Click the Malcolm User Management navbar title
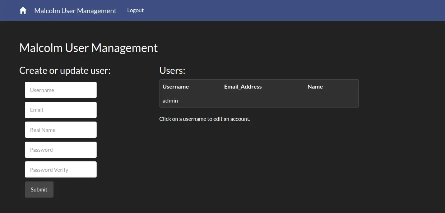445x213 pixels. [x=75, y=11]
